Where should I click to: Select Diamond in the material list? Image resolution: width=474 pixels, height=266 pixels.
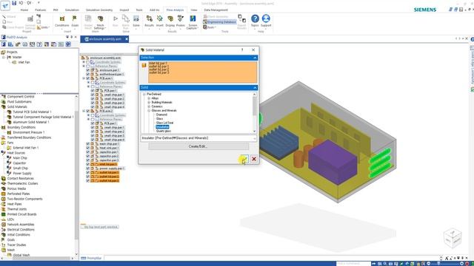161,115
